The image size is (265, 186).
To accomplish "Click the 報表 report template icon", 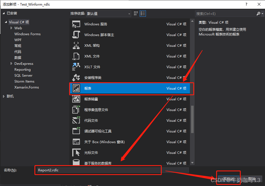I will 76,88.
